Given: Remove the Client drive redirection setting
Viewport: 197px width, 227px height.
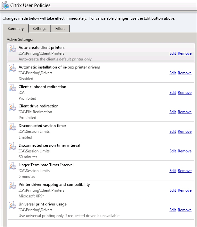Looking at the screenshot, I should (185, 112).
